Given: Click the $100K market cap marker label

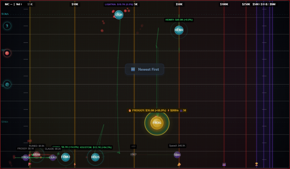Looking at the screenshot, I should (x=224, y=4).
